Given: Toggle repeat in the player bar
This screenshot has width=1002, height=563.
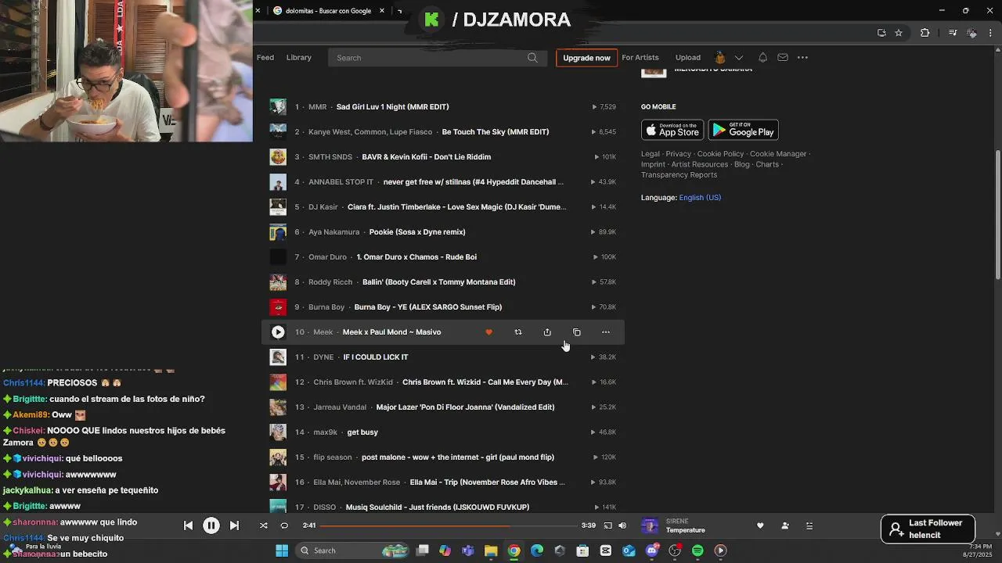Looking at the screenshot, I should click(284, 525).
